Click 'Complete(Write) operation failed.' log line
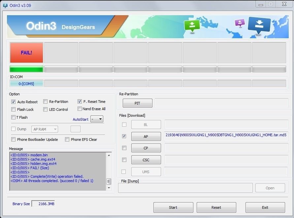This screenshot has height=218, width=294. tap(47, 176)
